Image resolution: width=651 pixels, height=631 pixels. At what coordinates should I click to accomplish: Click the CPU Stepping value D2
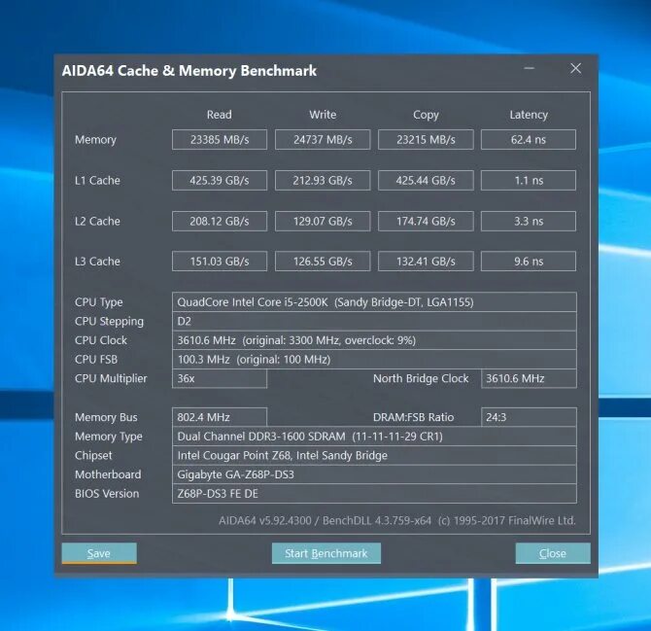point(374,321)
